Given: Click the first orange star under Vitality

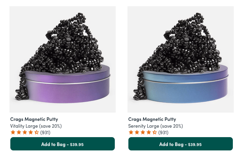Looking at the screenshot, I should click(13, 132).
